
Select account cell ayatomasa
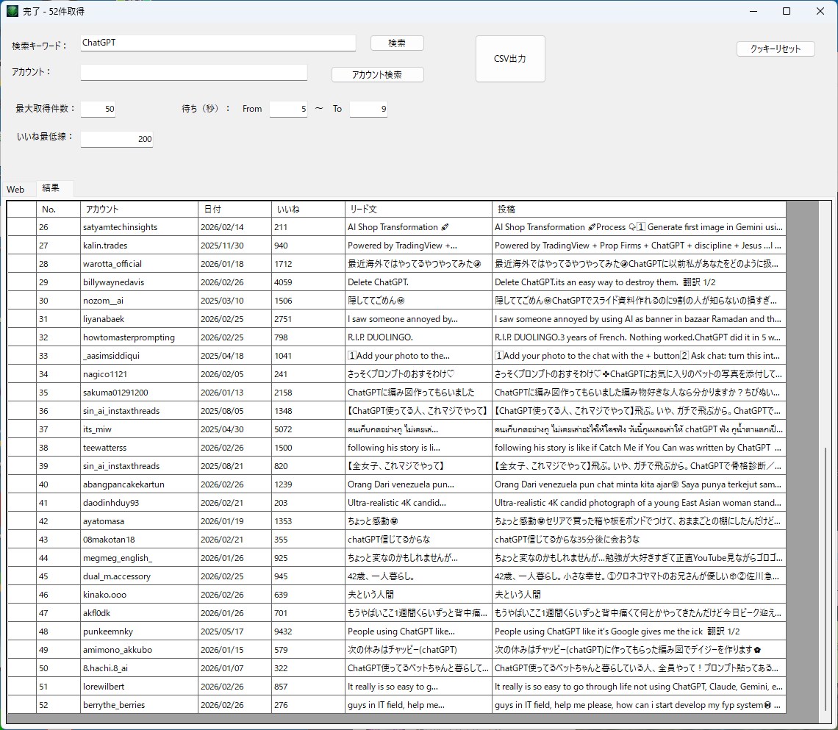pos(139,521)
